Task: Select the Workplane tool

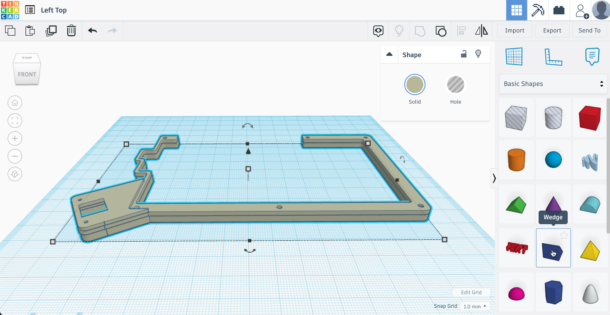Action: point(514,57)
